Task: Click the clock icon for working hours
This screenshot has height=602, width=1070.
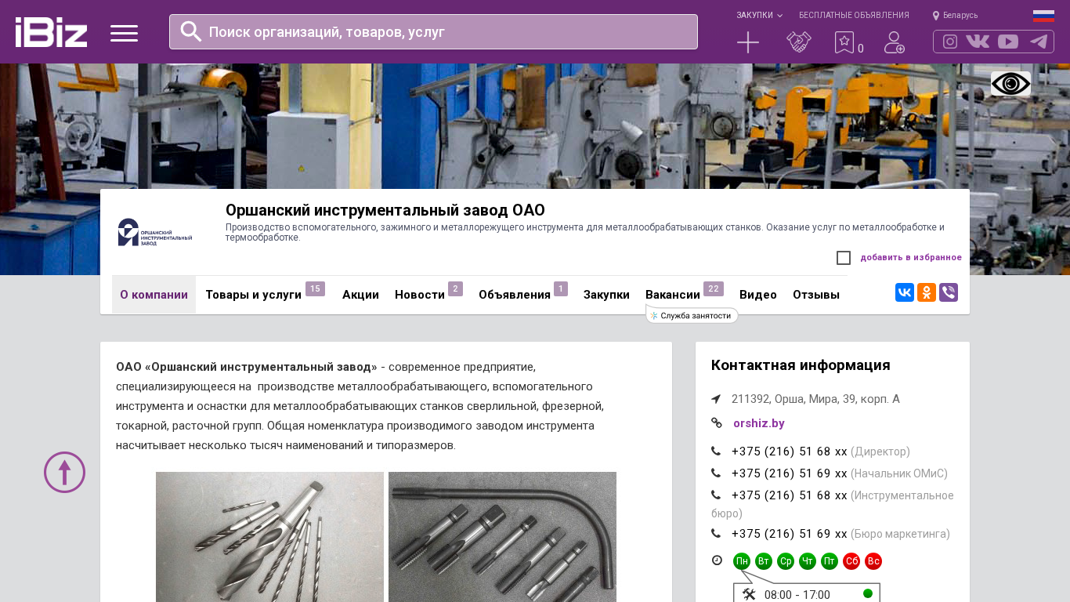Action: pos(717,560)
